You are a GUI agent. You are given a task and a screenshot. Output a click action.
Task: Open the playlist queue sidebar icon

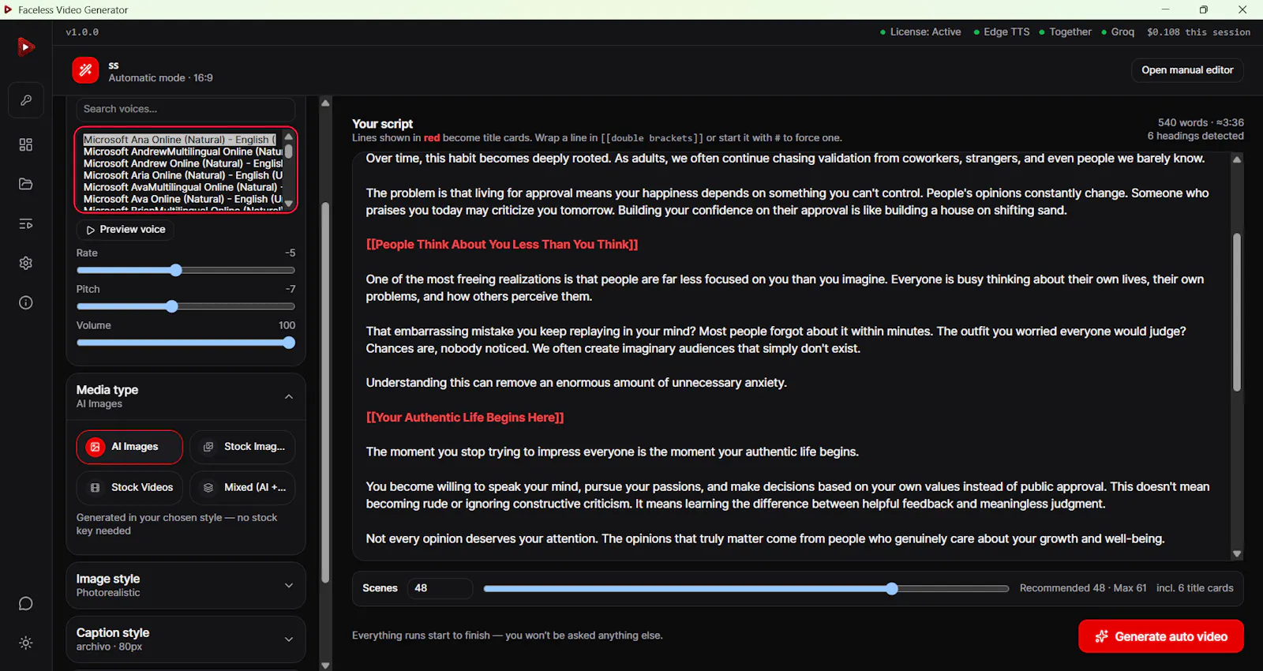pos(26,224)
